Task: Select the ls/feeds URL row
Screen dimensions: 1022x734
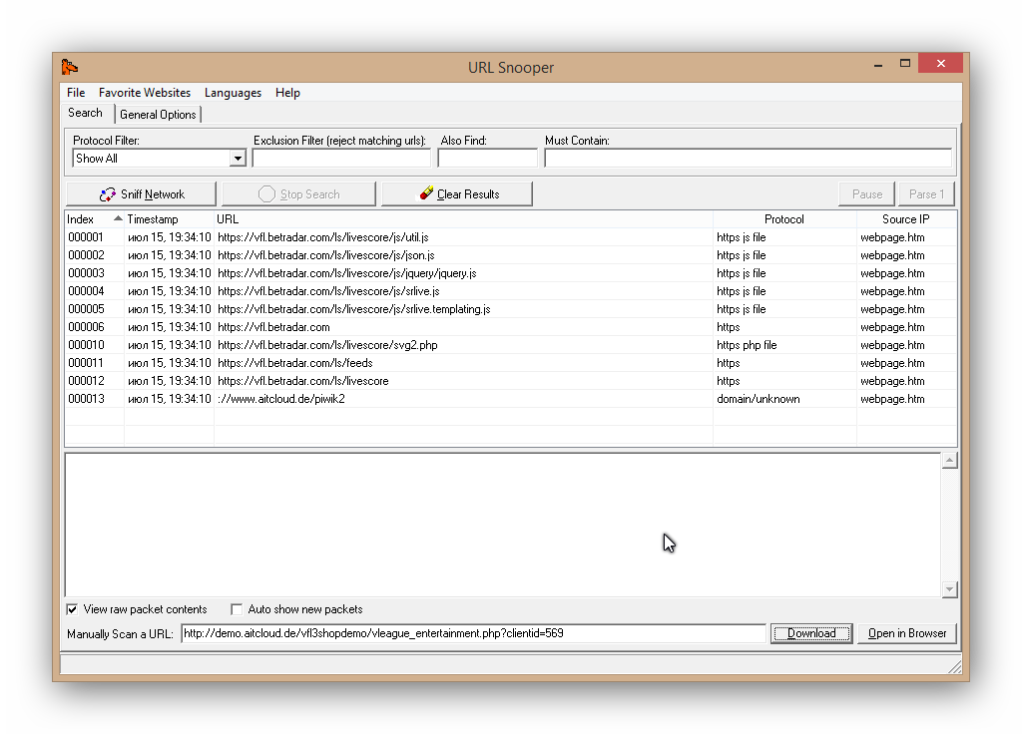Action: 511,363
